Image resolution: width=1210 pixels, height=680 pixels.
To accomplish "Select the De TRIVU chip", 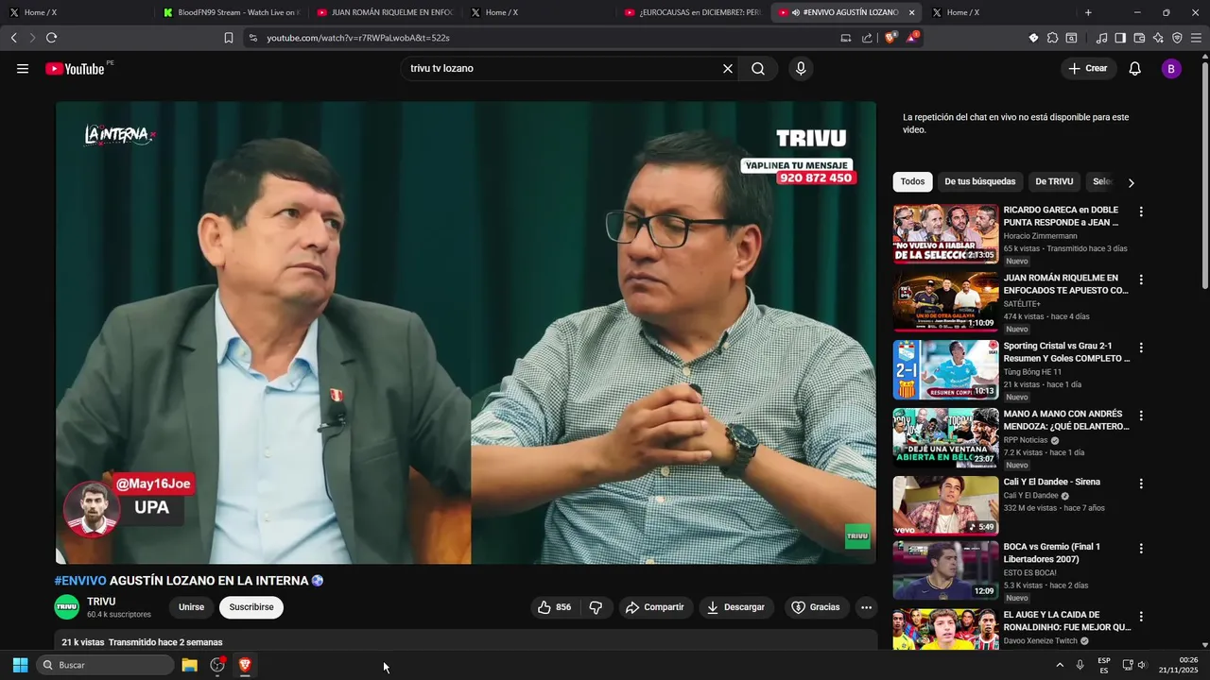I will [1054, 181].
